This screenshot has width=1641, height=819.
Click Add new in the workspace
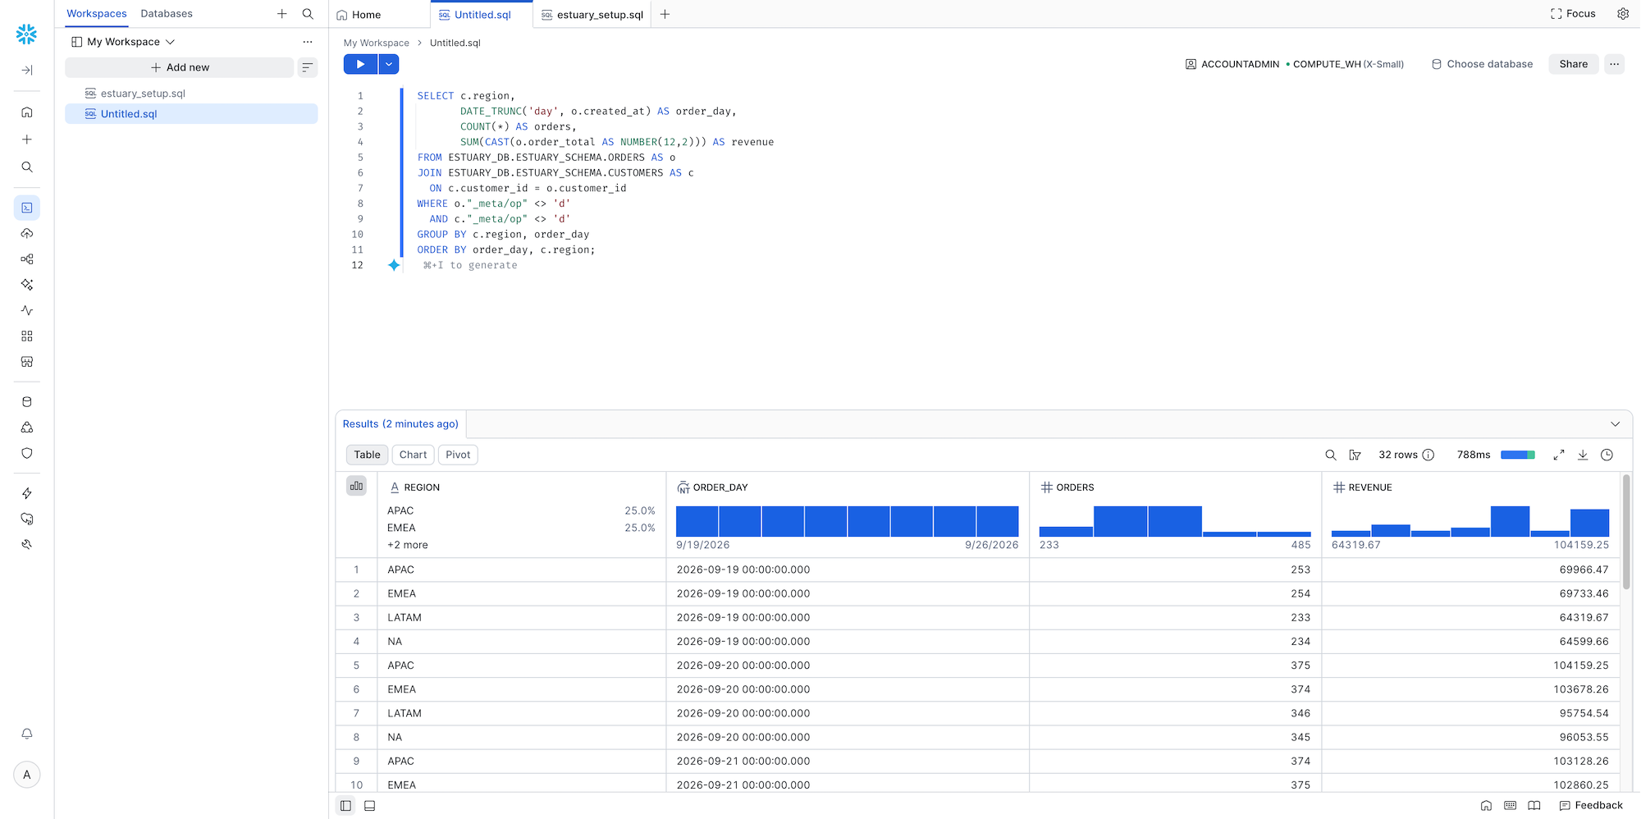[x=180, y=67]
